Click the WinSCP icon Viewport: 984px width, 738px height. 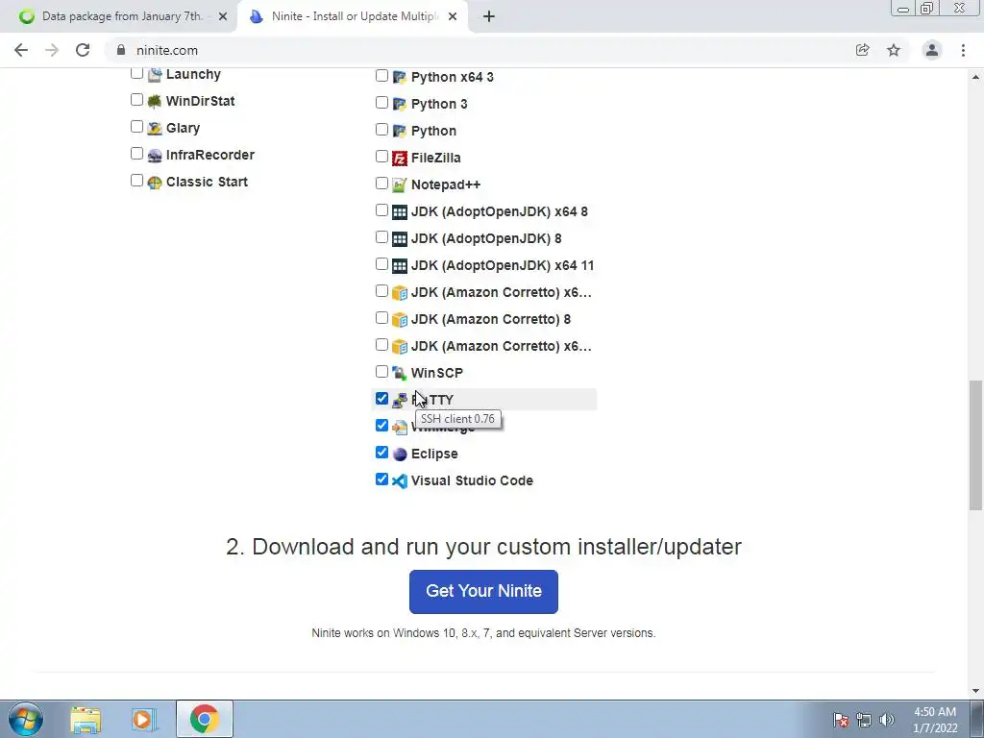coord(400,374)
